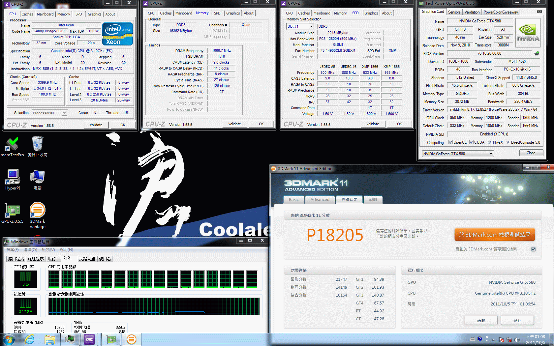Image resolution: width=554 pixels, height=346 pixels.
Task: Open Windows Explorer folder on the taskbar
Action: (x=50, y=339)
